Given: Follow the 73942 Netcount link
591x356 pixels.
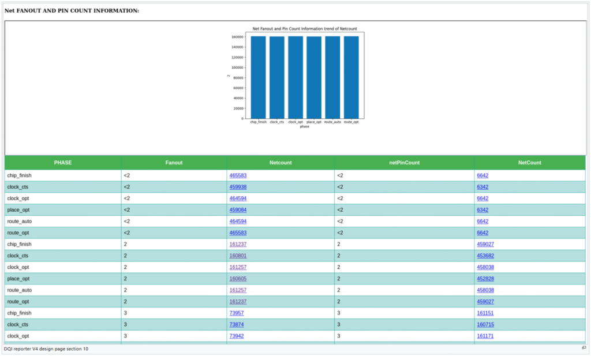Looking at the screenshot, I should click(236, 336).
